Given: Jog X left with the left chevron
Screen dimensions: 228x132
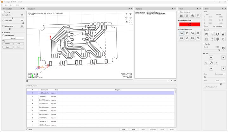Looking at the screenshot, I should click(206, 63).
